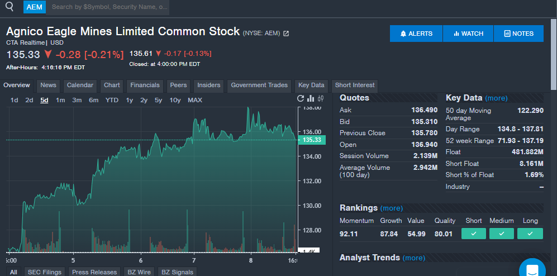Switch to the Financials tab
557x276 pixels.
coord(145,85)
